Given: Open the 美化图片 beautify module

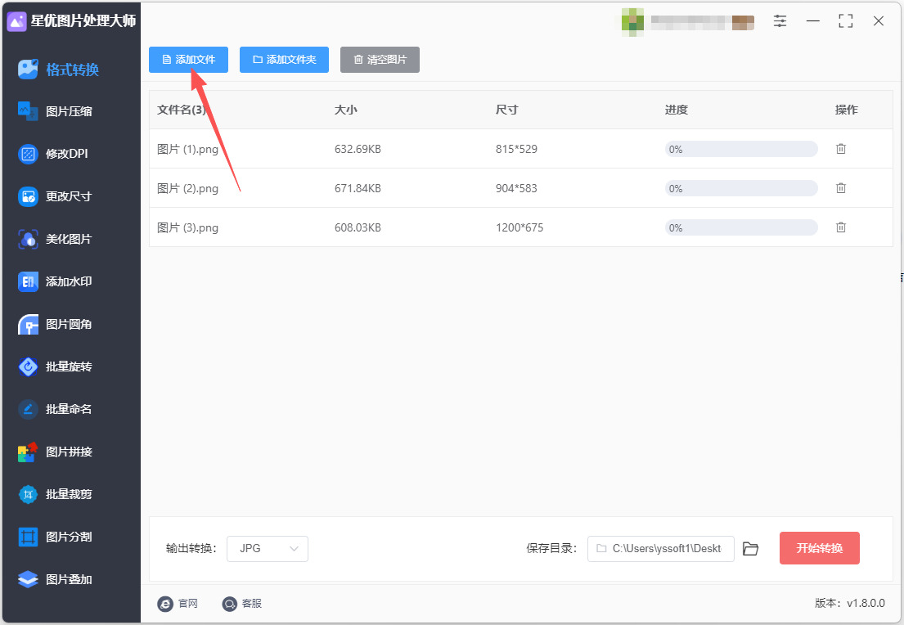Looking at the screenshot, I should [69, 239].
